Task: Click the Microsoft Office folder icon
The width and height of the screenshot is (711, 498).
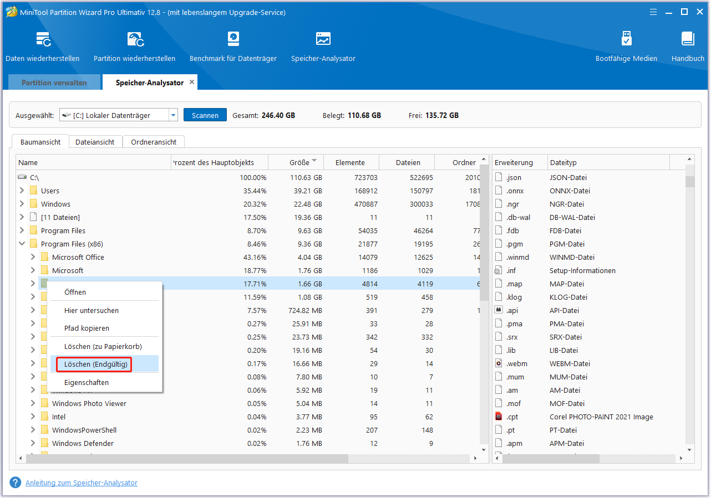Action: pyautogui.click(x=44, y=257)
